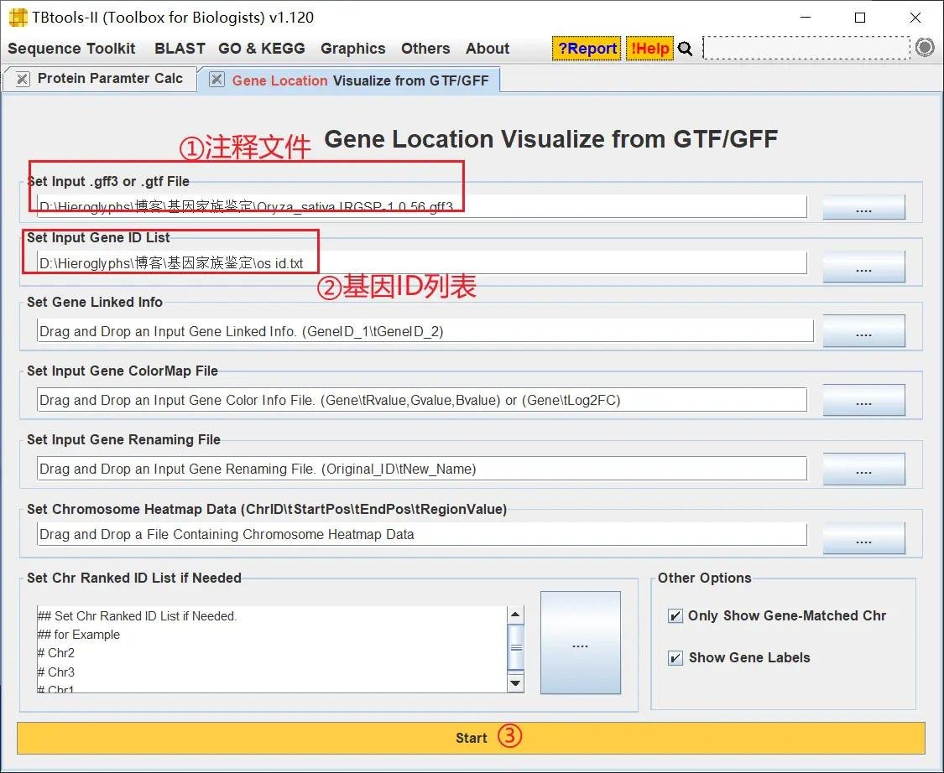
Task: Browse for the Gene Linked Info file
Action: click(x=864, y=331)
